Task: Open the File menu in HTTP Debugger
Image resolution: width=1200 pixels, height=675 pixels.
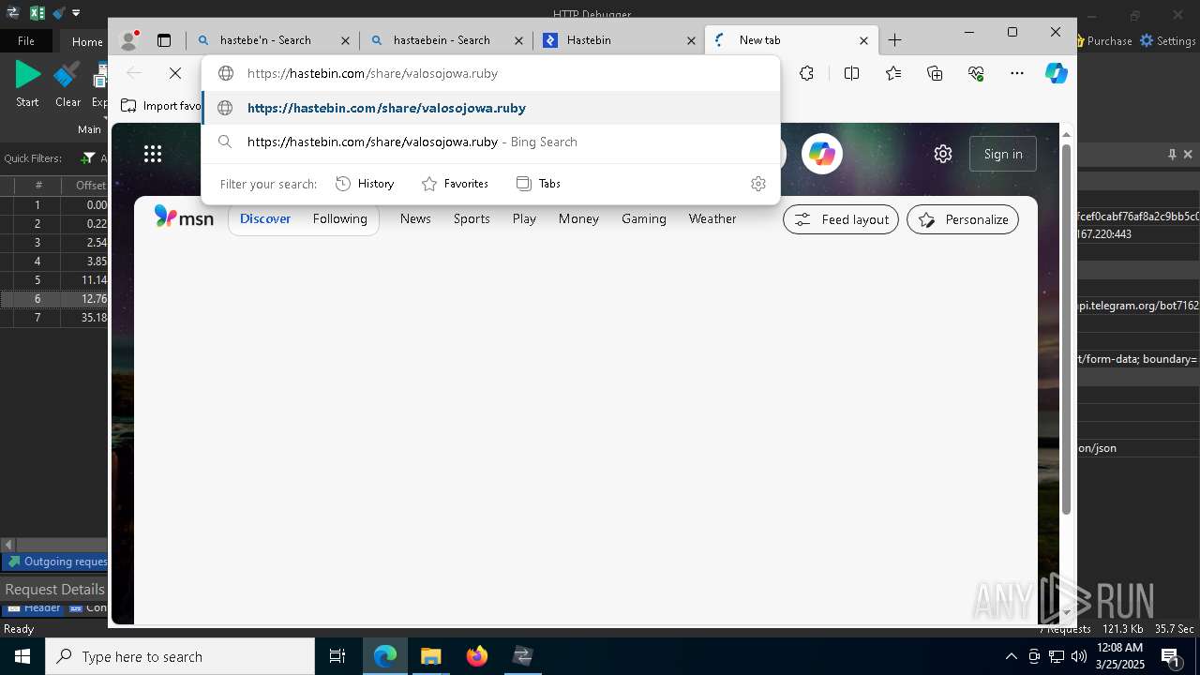Action: [26, 41]
